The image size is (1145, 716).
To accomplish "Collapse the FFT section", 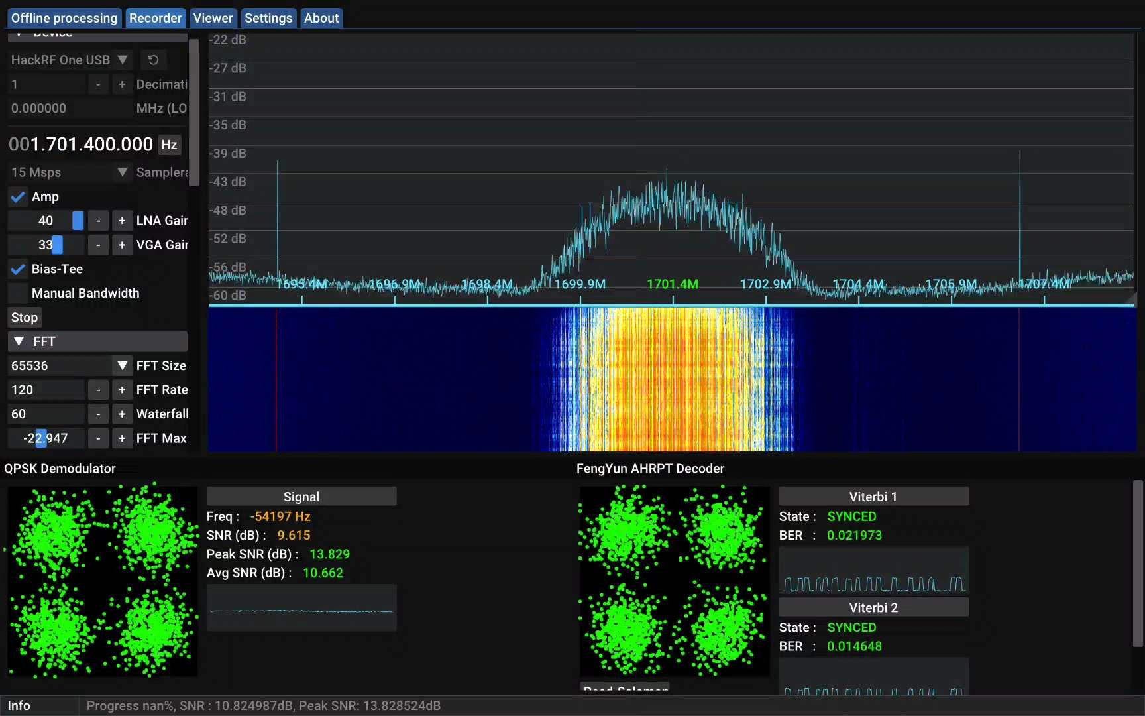I will pyautogui.click(x=19, y=341).
